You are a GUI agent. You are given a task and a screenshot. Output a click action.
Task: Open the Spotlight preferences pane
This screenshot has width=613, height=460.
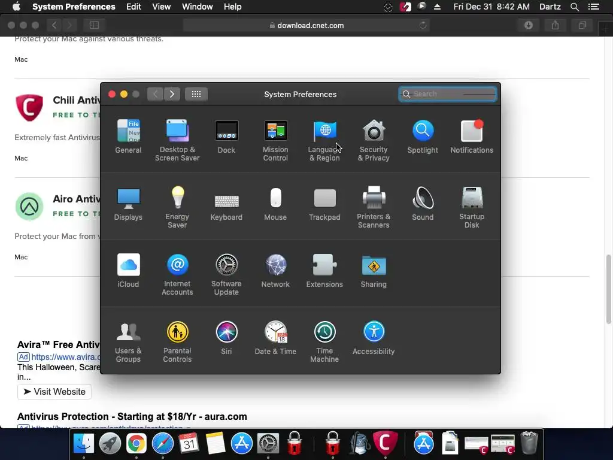pyautogui.click(x=423, y=136)
